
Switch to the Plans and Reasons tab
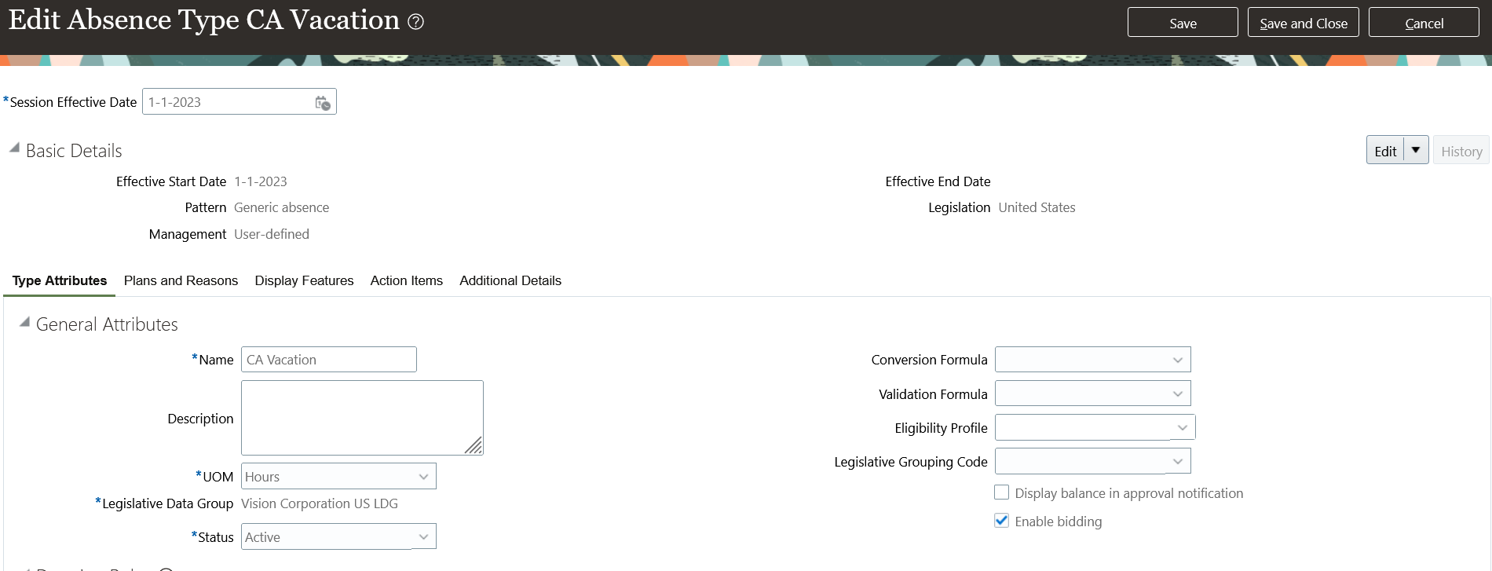181,281
